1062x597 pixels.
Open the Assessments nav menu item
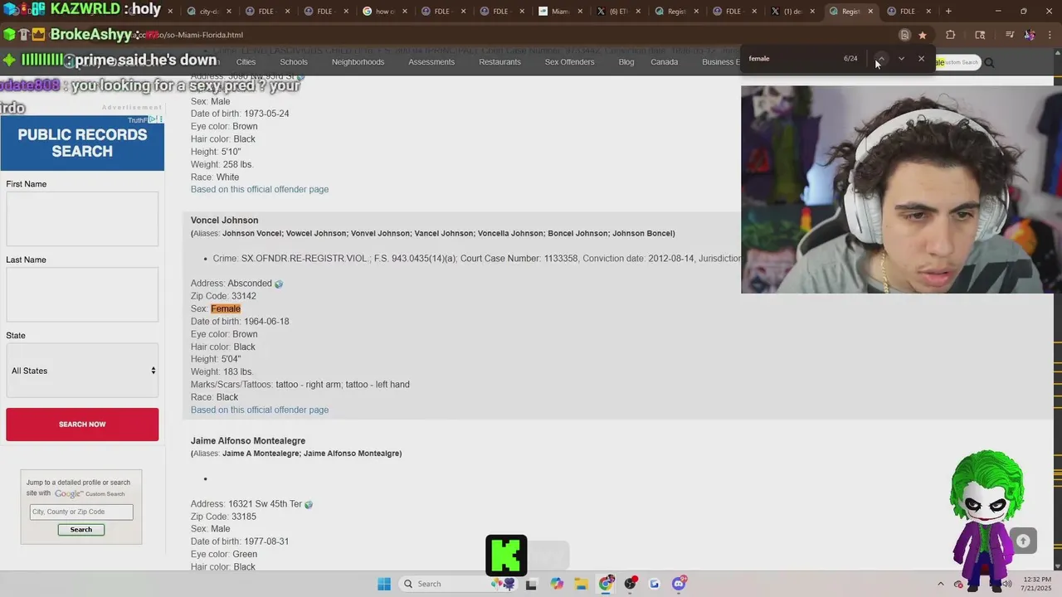click(x=431, y=62)
